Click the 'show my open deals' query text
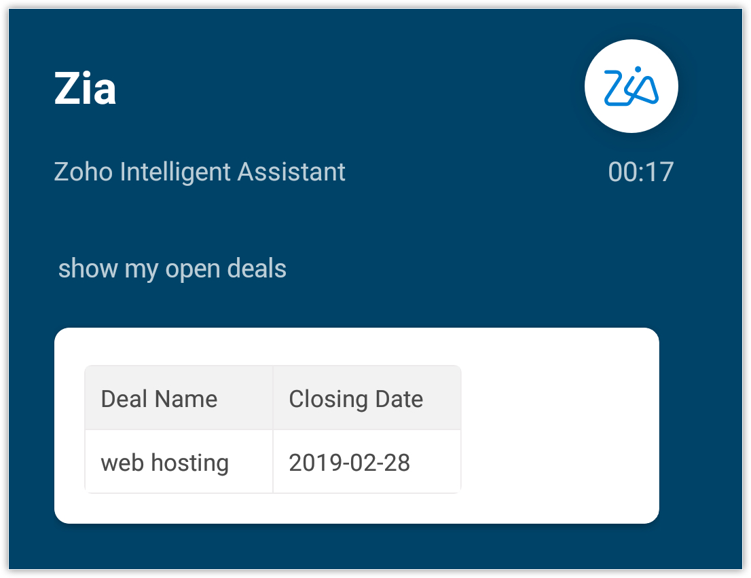 (172, 269)
